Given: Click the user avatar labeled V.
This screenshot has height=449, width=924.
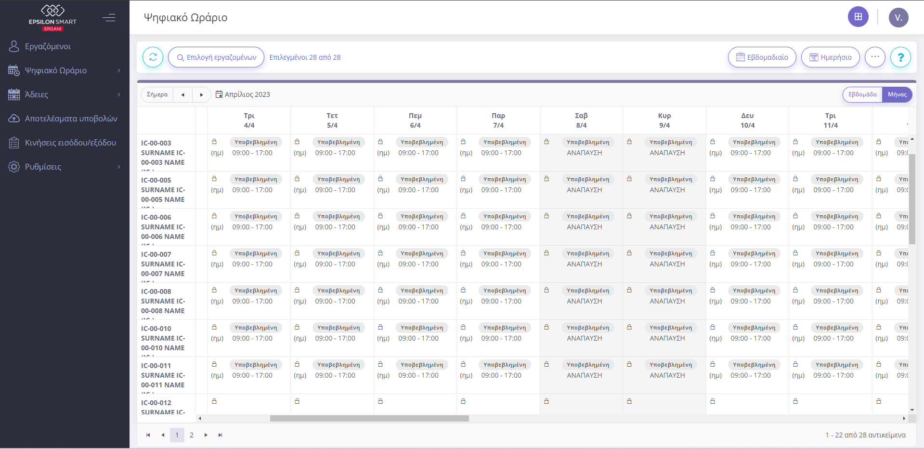Looking at the screenshot, I should pyautogui.click(x=898, y=18).
